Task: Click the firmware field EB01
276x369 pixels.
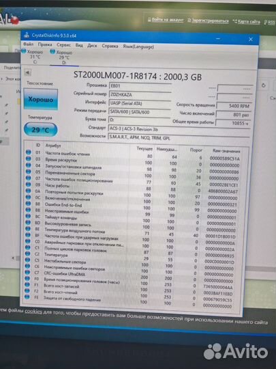Action: coord(140,86)
